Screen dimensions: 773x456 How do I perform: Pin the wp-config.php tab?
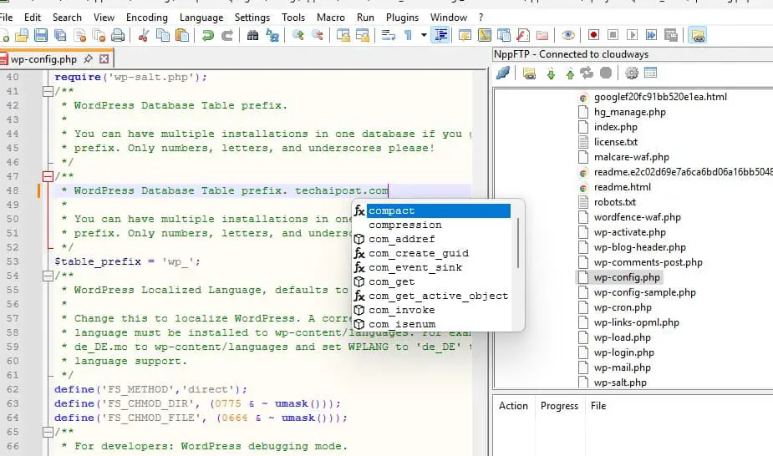click(89, 59)
